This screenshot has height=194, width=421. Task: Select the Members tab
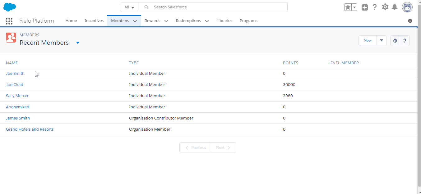click(120, 21)
